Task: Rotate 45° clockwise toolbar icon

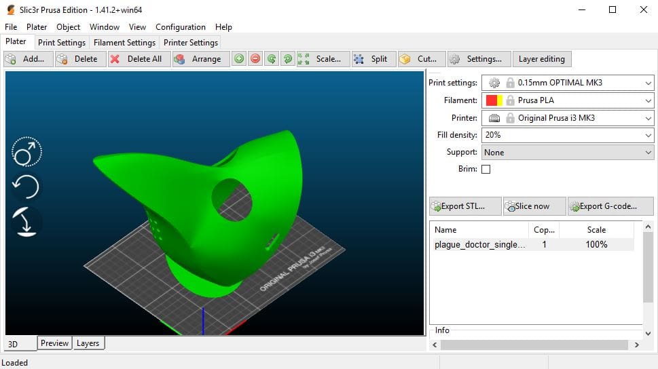Action: [x=287, y=59]
